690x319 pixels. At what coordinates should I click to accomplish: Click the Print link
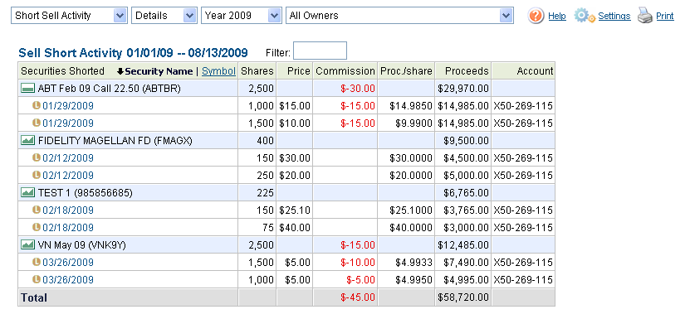pos(665,17)
